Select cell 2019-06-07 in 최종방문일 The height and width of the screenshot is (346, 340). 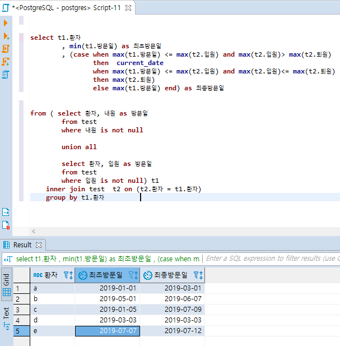(173, 299)
